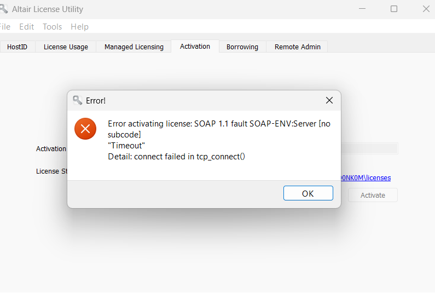This screenshot has height=293, width=435.
Task: Minimize the Altair License Utility window
Action: pyautogui.click(x=362, y=9)
